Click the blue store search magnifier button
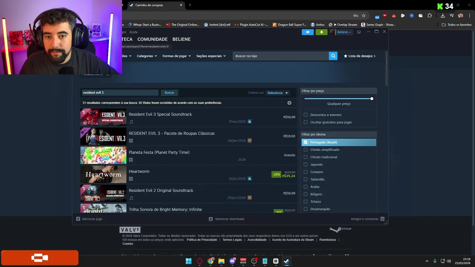Viewport: 475px width, 267px height. click(x=333, y=56)
